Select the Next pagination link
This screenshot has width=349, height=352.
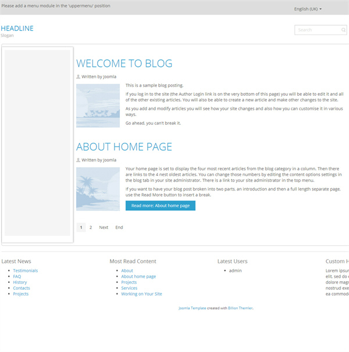(x=104, y=228)
